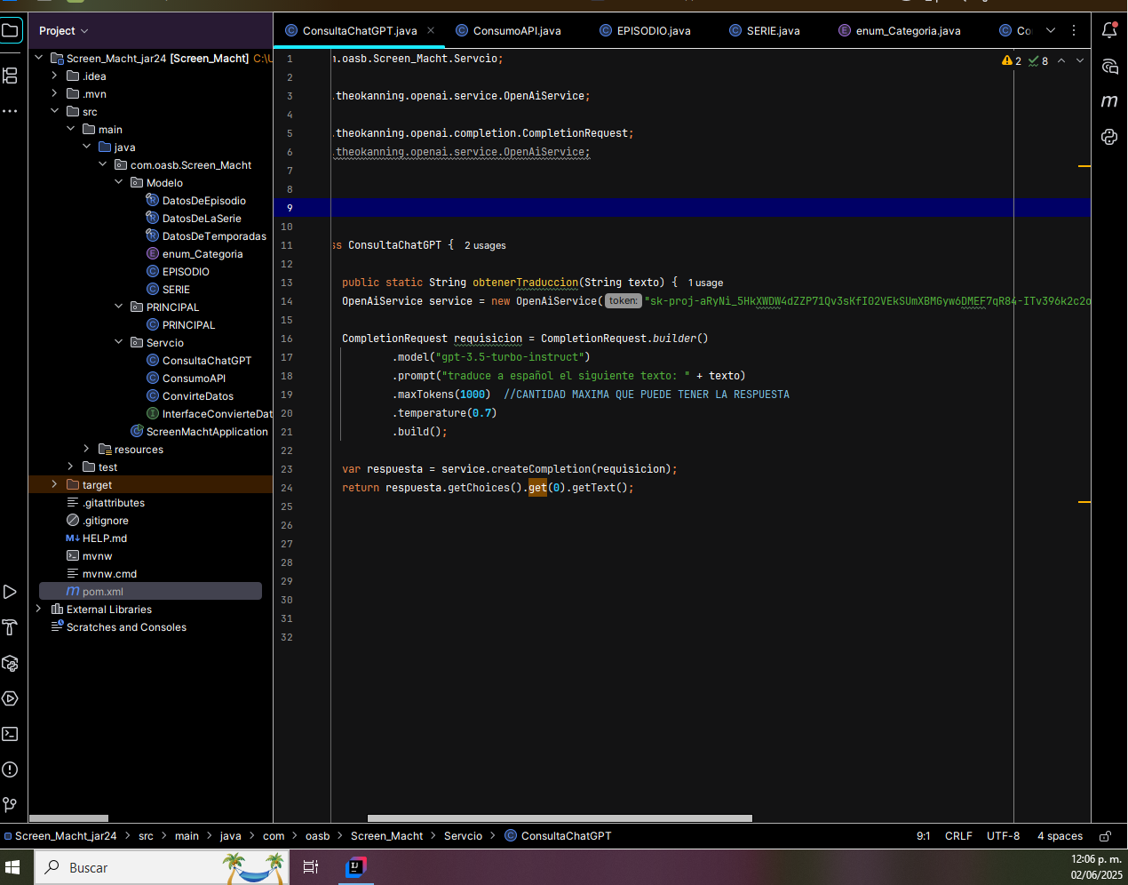This screenshot has width=1128, height=885.
Task: Click the warnings indicator showing 2
Action: [1012, 61]
